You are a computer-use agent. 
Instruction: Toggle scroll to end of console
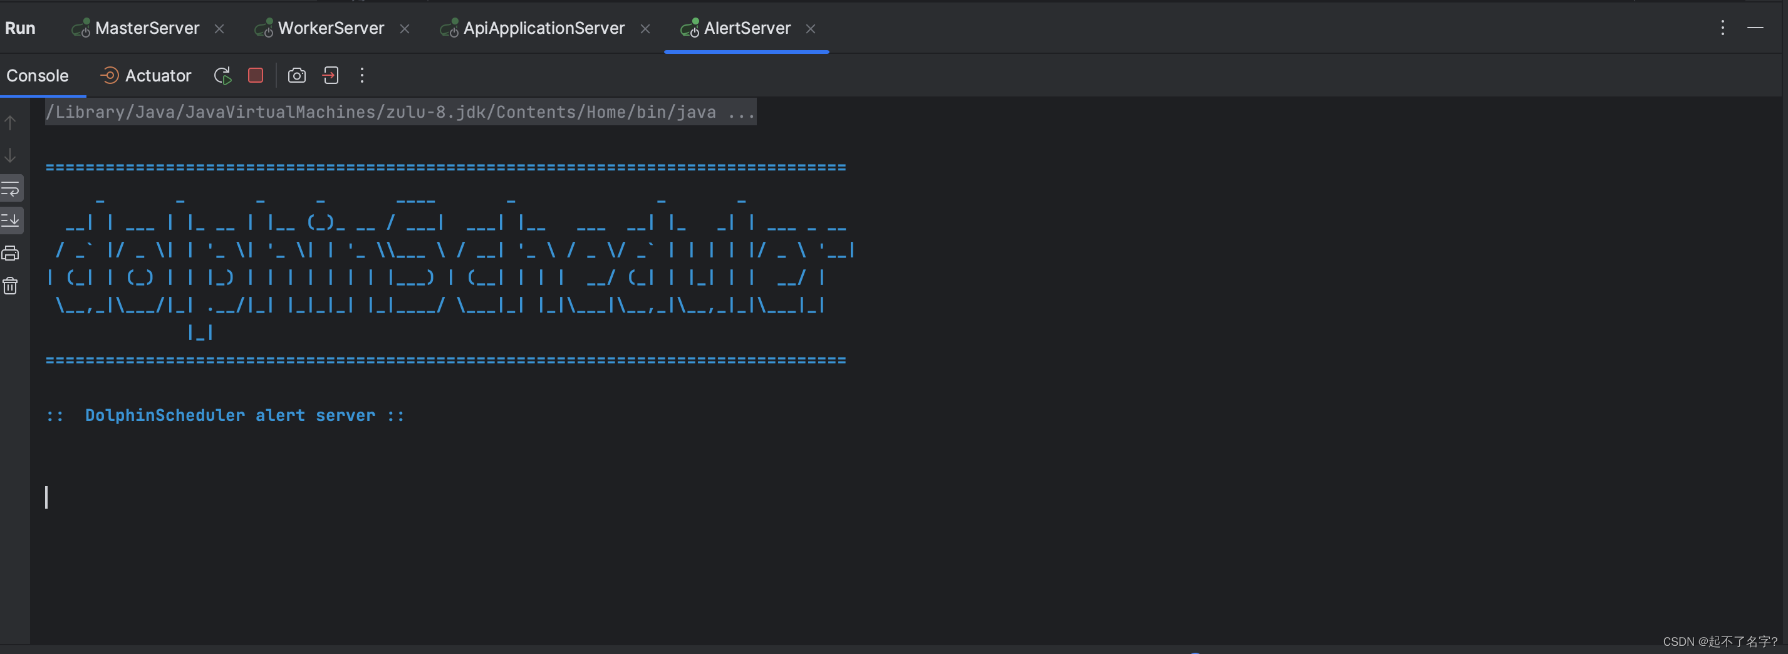pos(11,221)
